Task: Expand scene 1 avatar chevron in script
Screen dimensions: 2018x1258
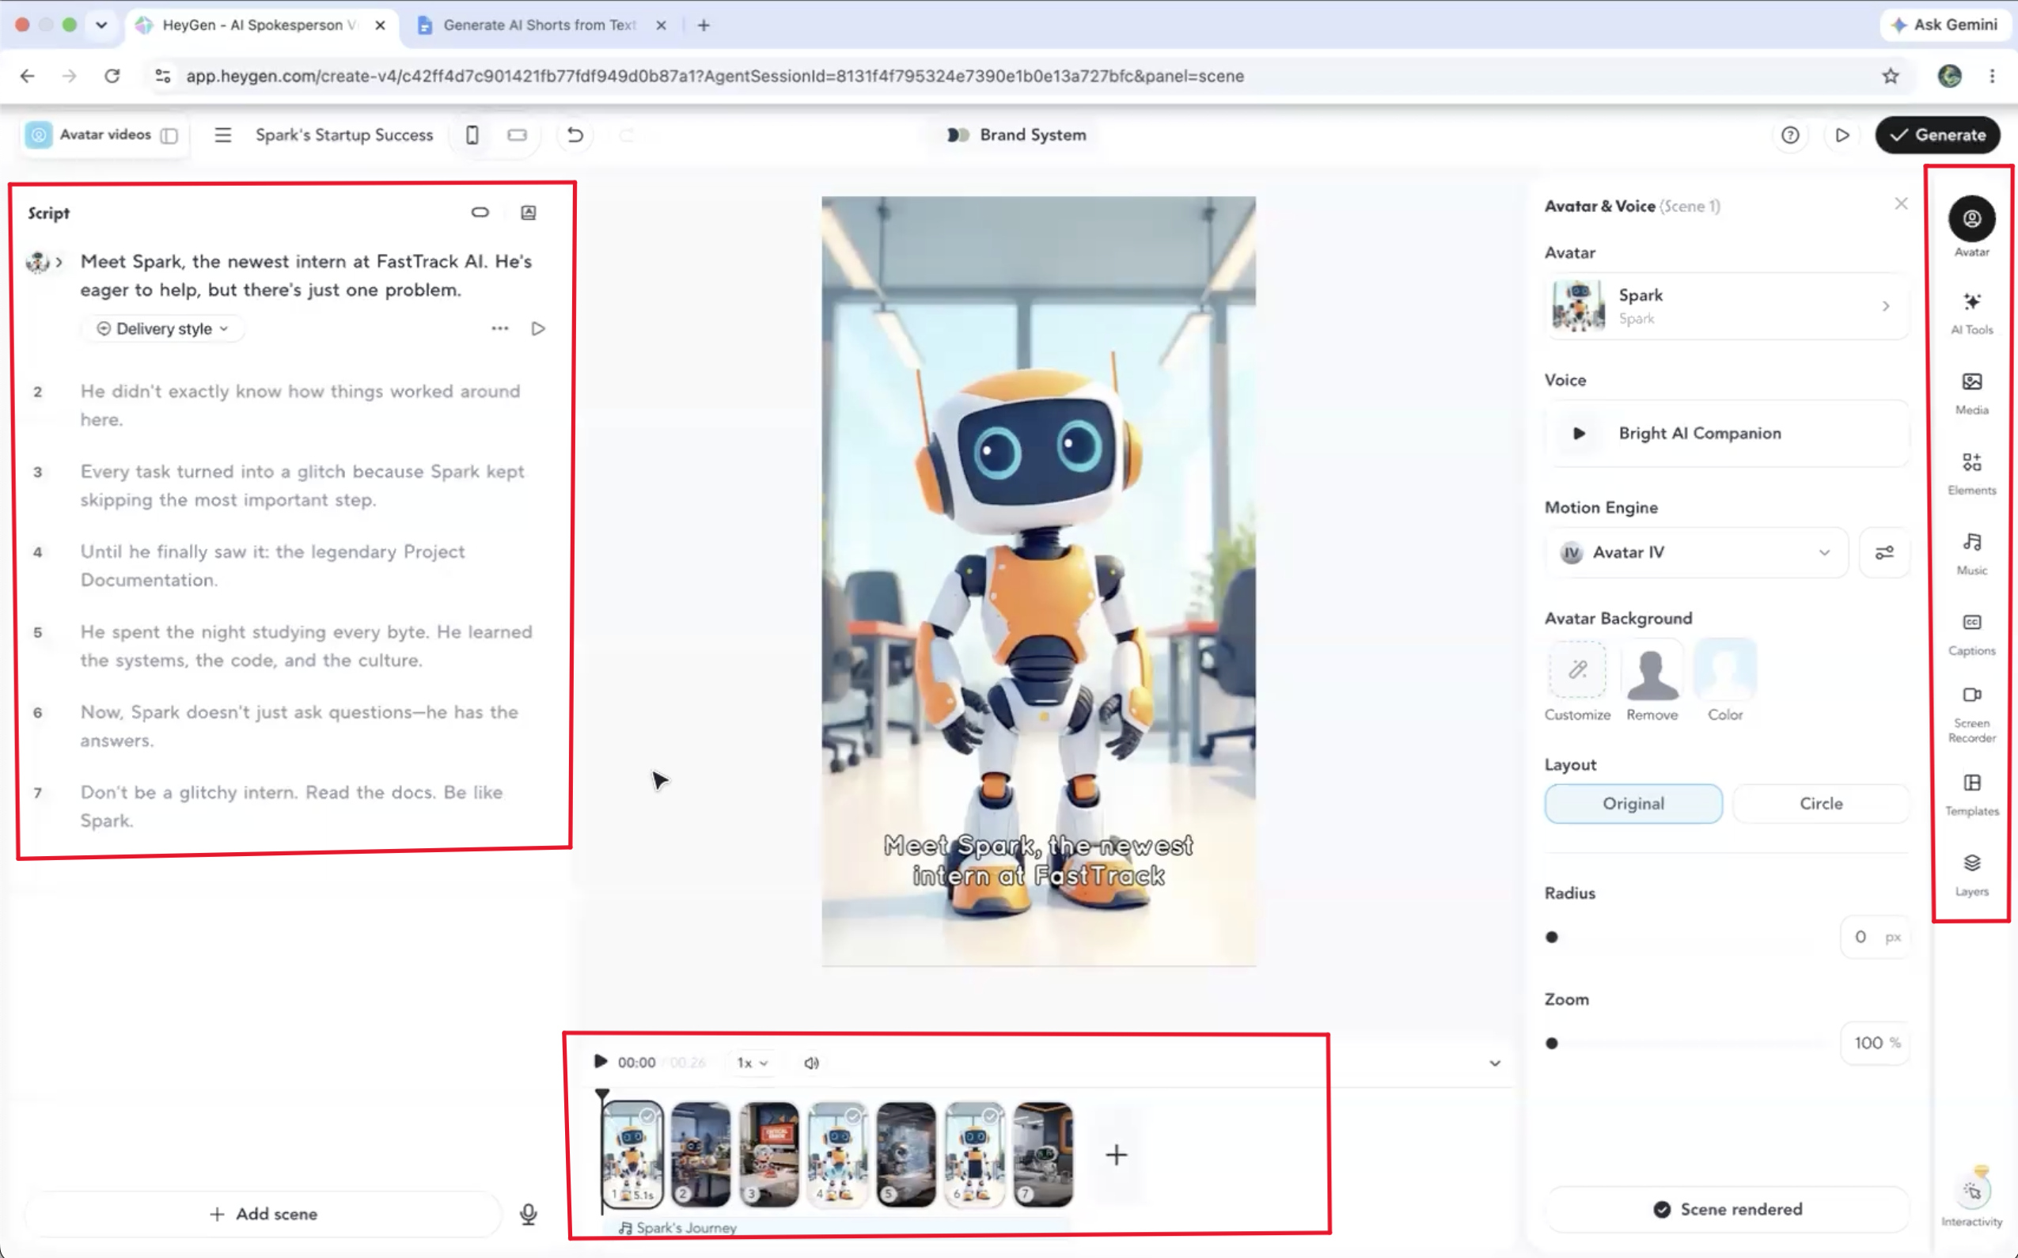Action: pyautogui.click(x=59, y=262)
